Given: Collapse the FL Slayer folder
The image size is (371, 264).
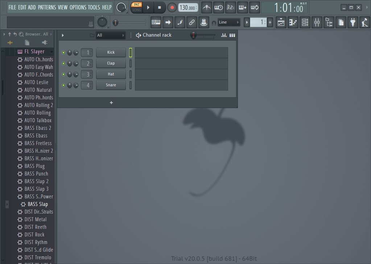Looking at the screenshot, I should click(34, 51).
